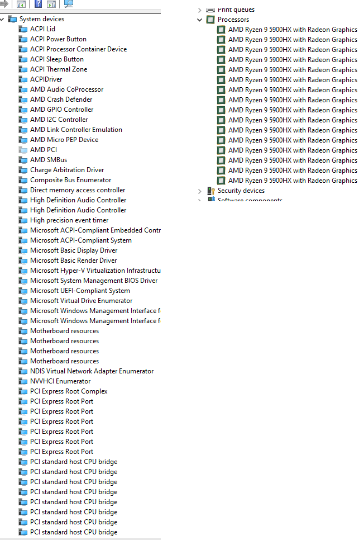Click the Print queues printer icon
This screenshot has width=359, height=540.
click(x=210, y=10)
